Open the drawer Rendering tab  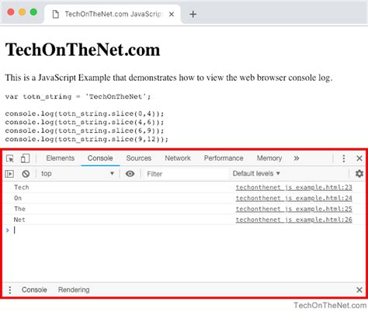[x=74, y=289]
